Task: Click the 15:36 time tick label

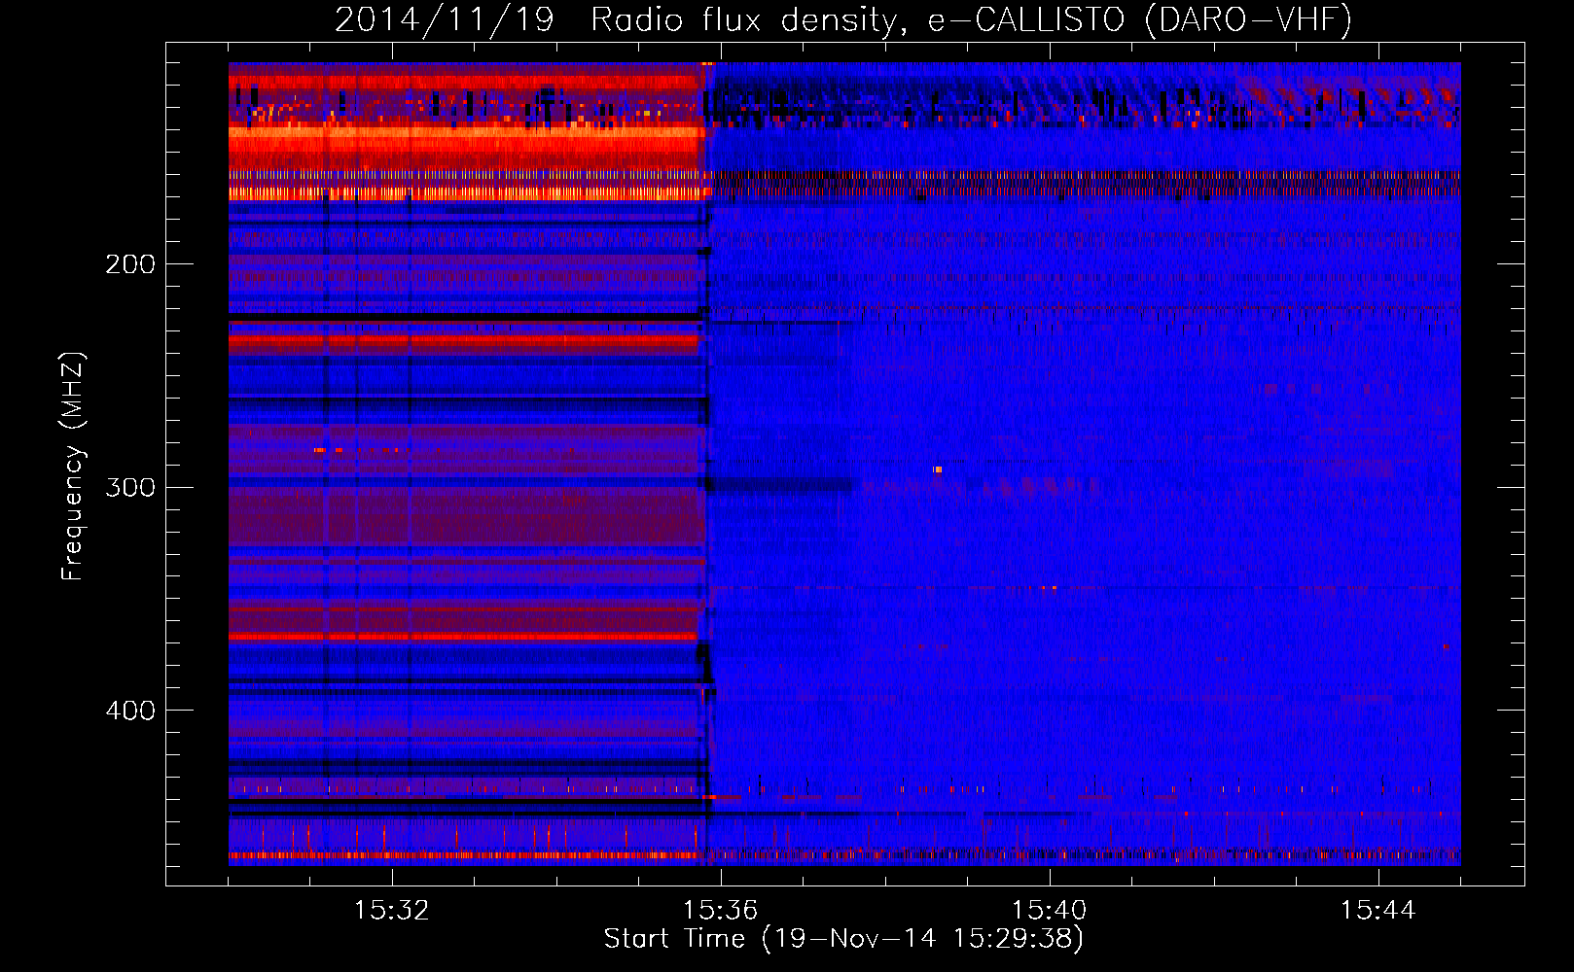Action: pyautogui.click(x=720, y=911)
